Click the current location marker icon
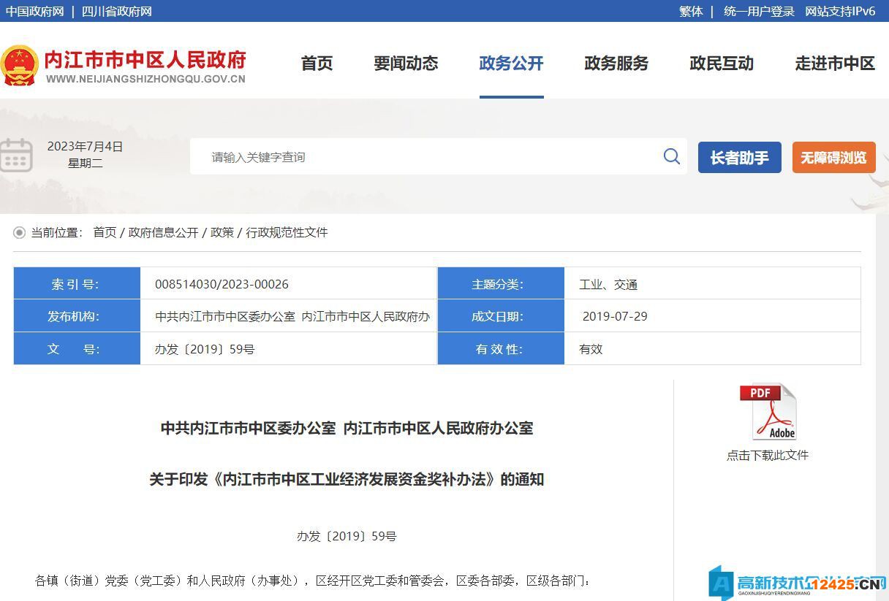The width and height of the screenshot is (889, 601). (x=19, y=232)
